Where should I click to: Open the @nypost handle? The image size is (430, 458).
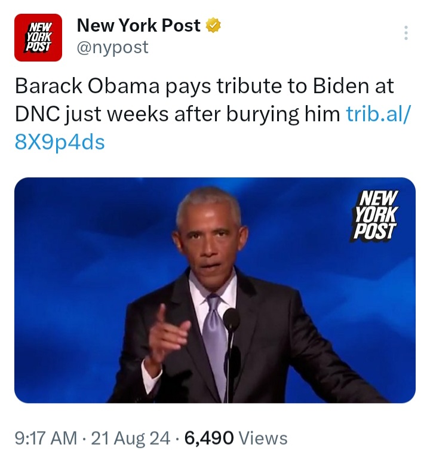coord(113,47)
